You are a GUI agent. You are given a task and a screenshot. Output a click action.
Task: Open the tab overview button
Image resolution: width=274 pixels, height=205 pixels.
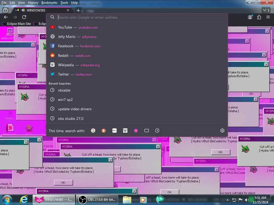[x=5, y=10]
